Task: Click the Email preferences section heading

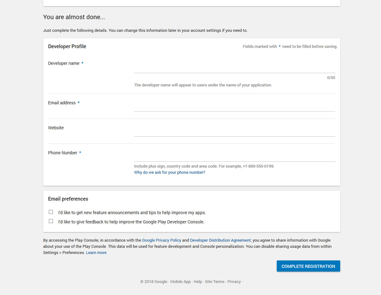Action: 68,199
